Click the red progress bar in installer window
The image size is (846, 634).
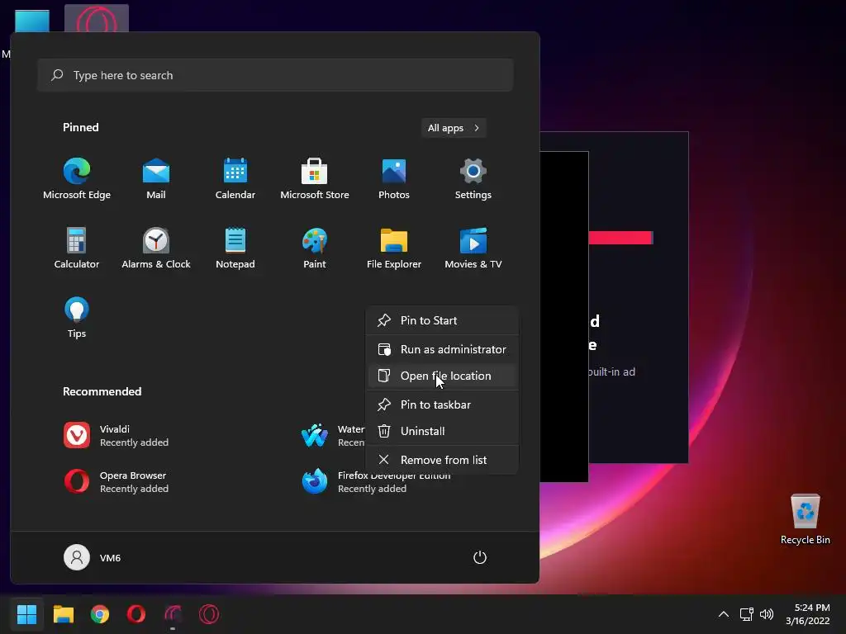(x=620, y=238)
